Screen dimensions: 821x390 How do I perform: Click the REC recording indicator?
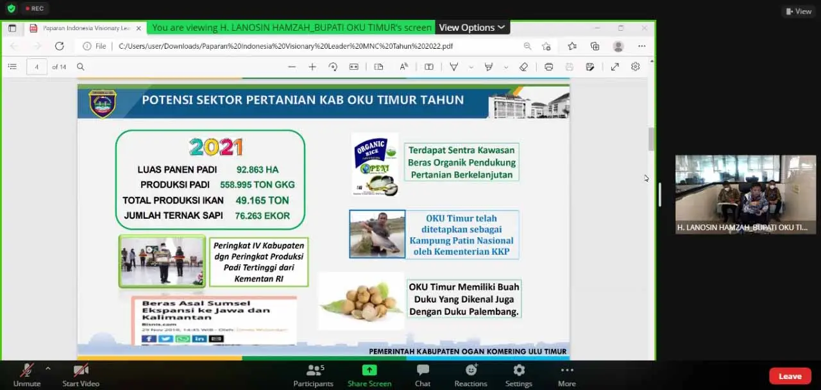point(34,8)
